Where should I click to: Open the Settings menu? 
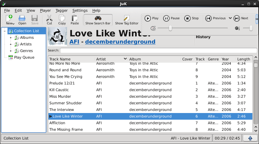pyautogui.click(x=80, y=11)
